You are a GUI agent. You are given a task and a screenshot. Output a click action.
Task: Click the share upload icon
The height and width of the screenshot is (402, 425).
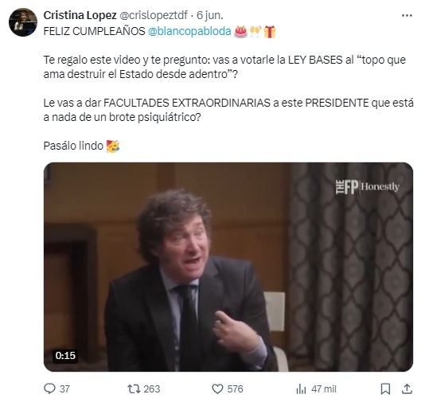[x=407, y=389]
